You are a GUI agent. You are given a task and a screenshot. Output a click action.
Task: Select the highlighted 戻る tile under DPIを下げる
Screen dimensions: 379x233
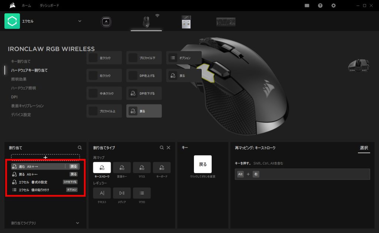click(x=144, y=111)
